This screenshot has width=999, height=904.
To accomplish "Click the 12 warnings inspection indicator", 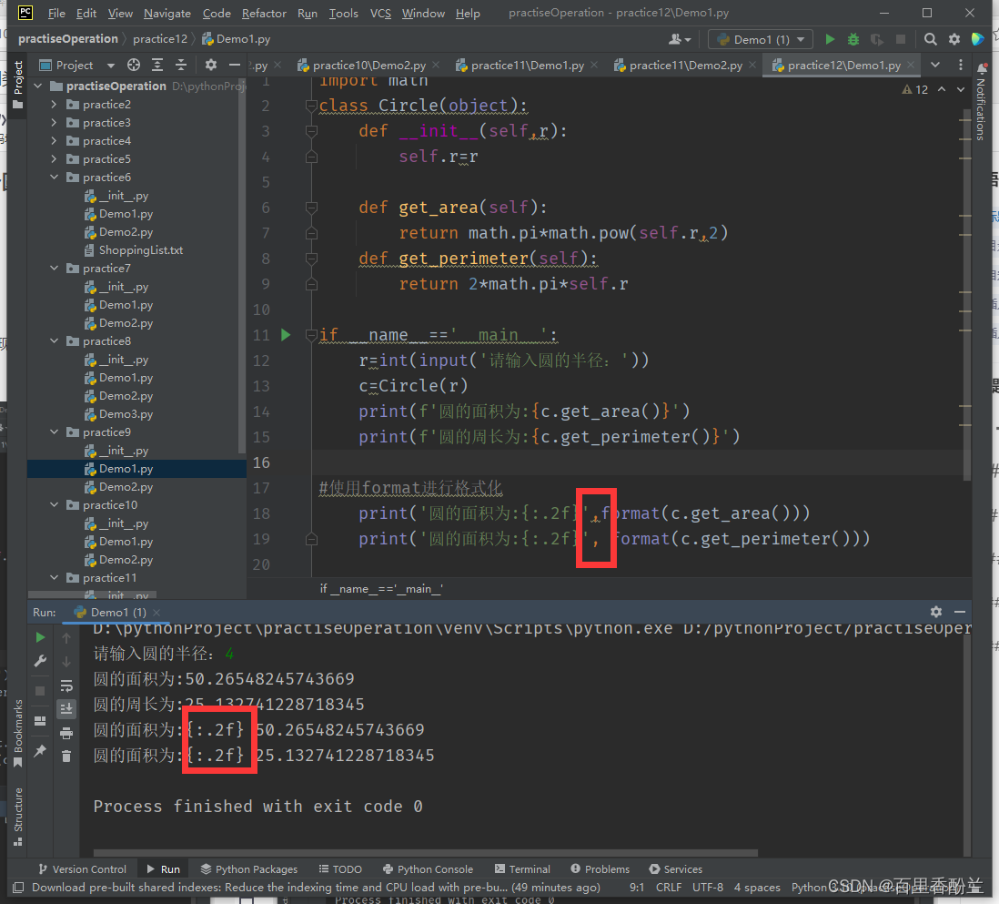I will point(915,90).
